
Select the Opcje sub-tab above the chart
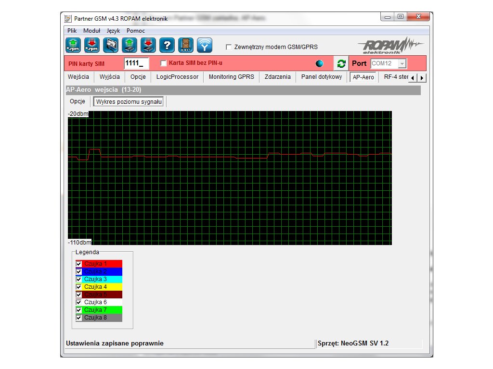point(78,101)
